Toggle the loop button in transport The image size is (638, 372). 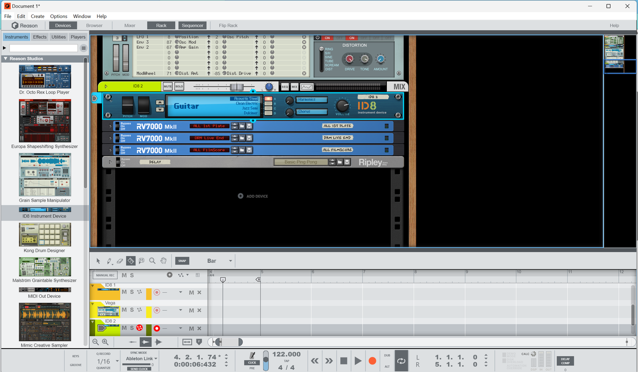tap(401, 361)
